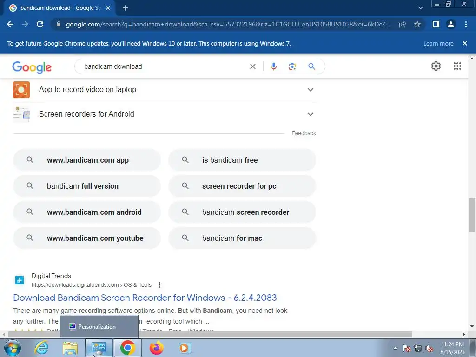The image size is (476, 357).
Task: Open the Google apps grid
Action: coord(457,66)
